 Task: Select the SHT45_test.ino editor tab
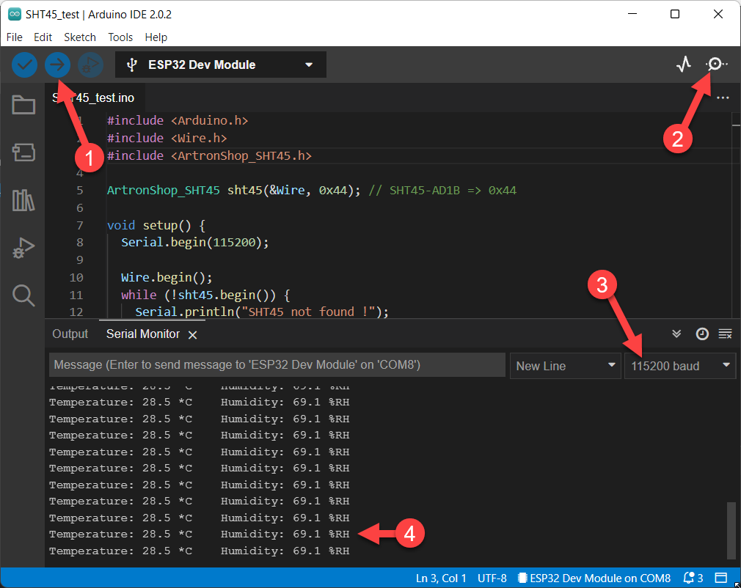pyautogui.click(x=93, y=98)
